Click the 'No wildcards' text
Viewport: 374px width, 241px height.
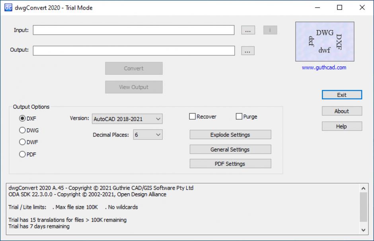123,207
